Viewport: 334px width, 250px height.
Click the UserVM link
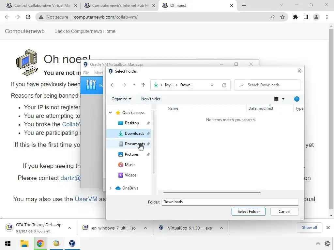[86, 199]
